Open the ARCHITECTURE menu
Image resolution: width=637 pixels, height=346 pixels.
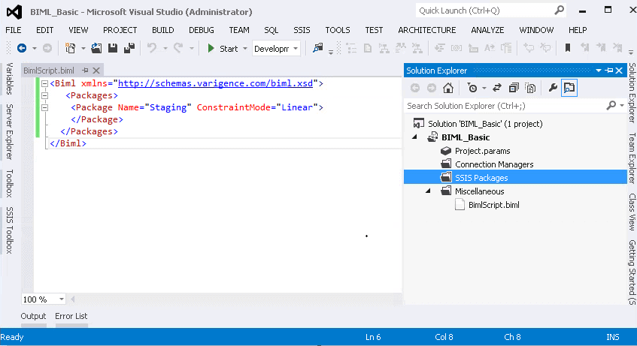[x=427, y=30]
